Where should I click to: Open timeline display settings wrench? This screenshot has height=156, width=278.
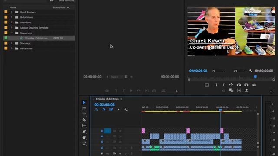(x=126, y=110)
